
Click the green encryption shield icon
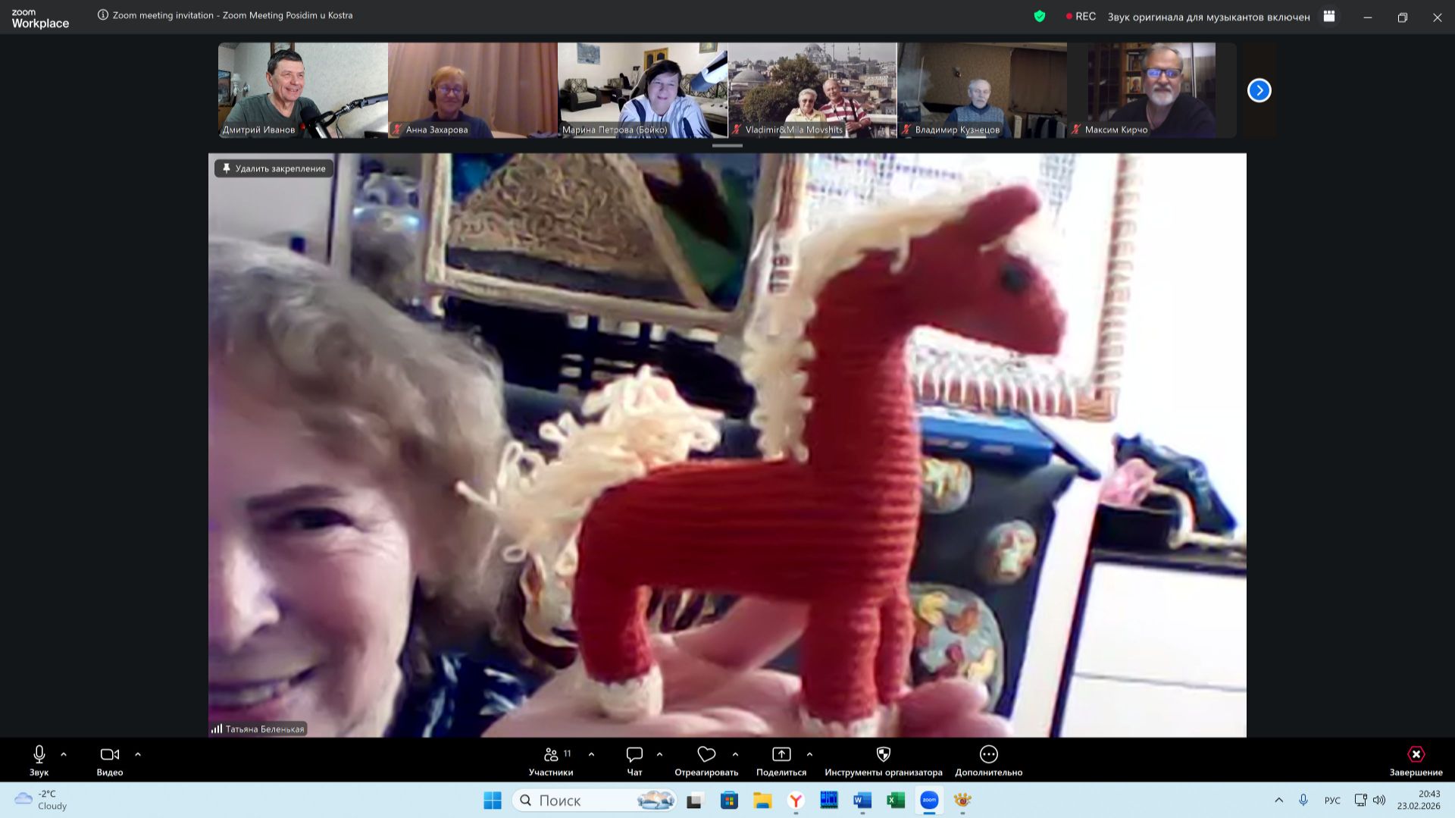pos(1040,16)
